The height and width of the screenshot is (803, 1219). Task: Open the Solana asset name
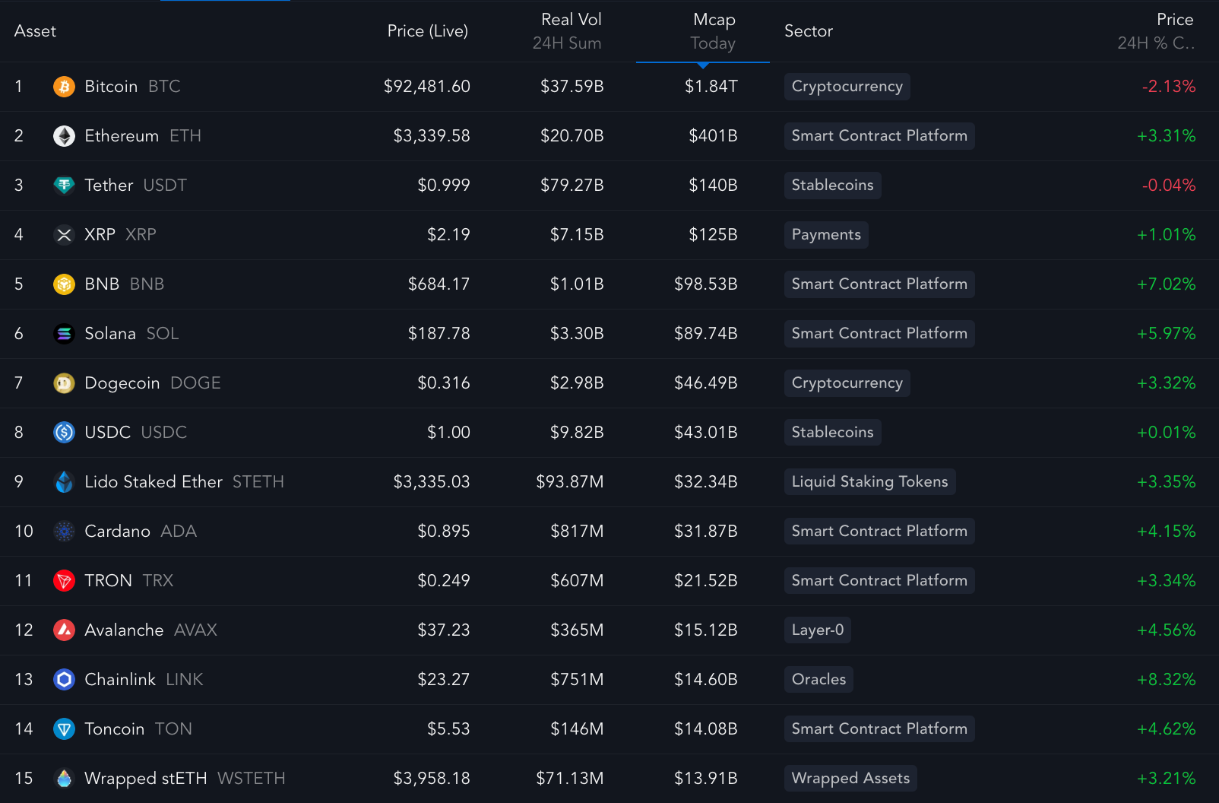pyautogui.click(x=110, y=334)
